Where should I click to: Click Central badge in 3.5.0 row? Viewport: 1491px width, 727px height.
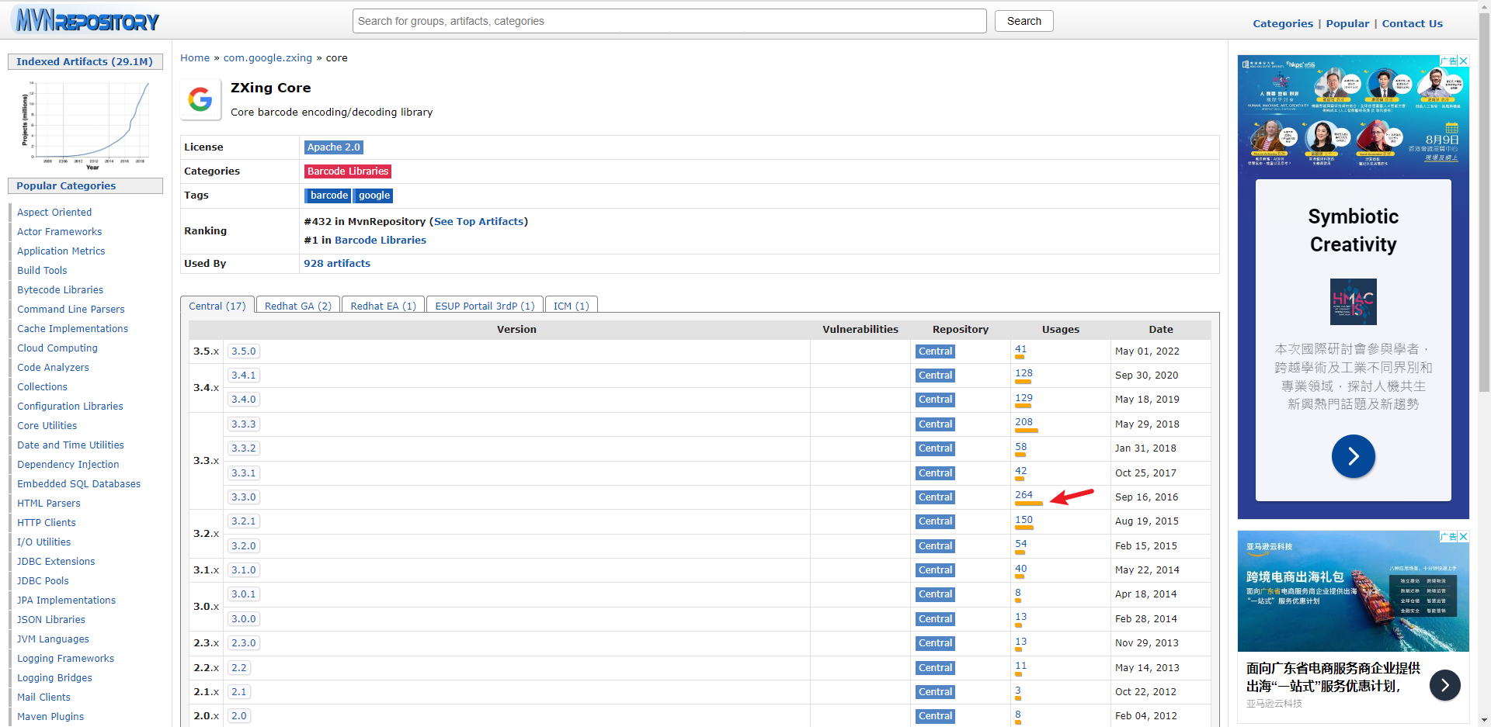pyautogui.click(x=935, y=351)
